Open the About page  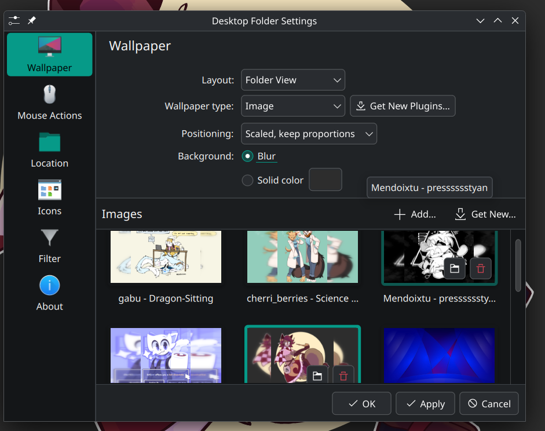(49, 294)
